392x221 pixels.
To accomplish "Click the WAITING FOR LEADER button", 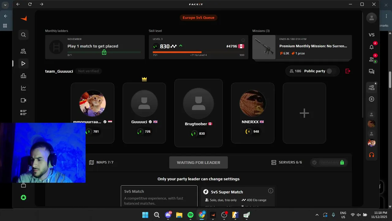I will pos(198,162).
